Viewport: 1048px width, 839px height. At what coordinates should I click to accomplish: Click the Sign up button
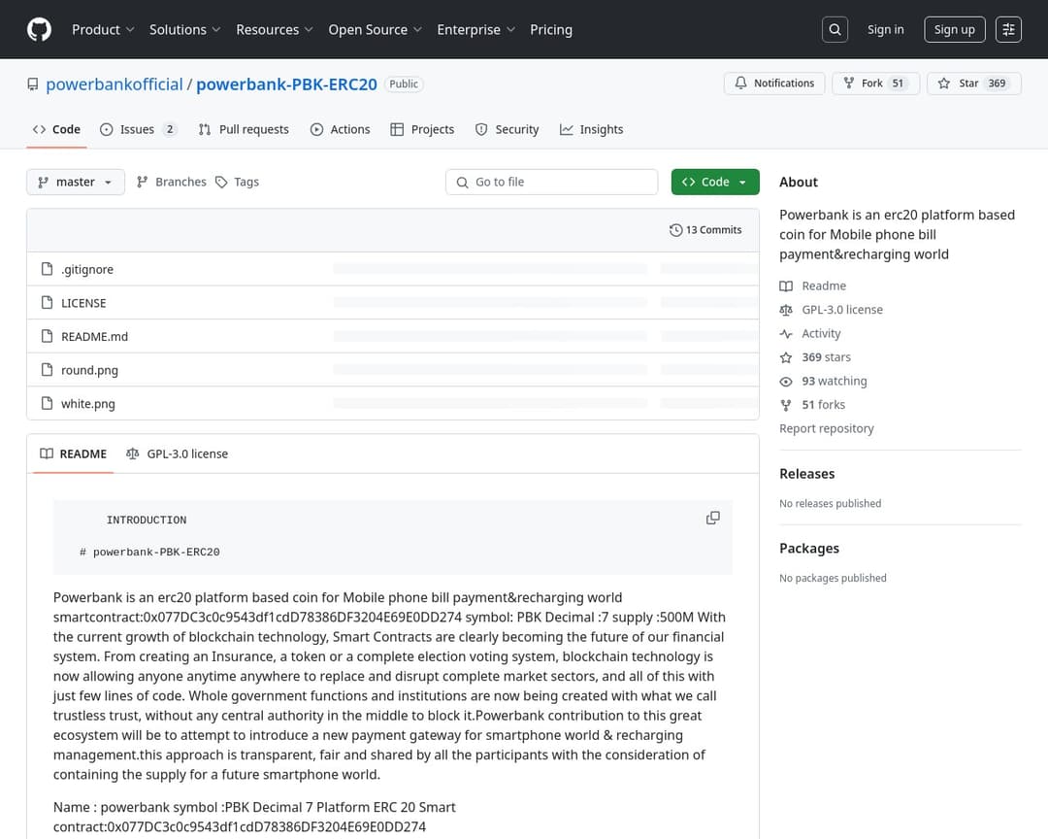955,29
